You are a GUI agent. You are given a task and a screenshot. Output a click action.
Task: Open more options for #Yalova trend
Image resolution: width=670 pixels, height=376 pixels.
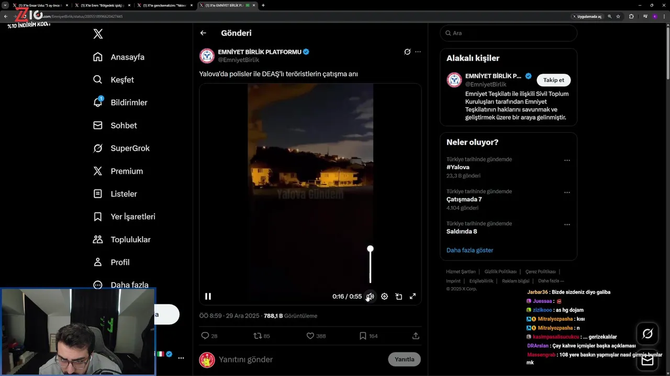567,160
